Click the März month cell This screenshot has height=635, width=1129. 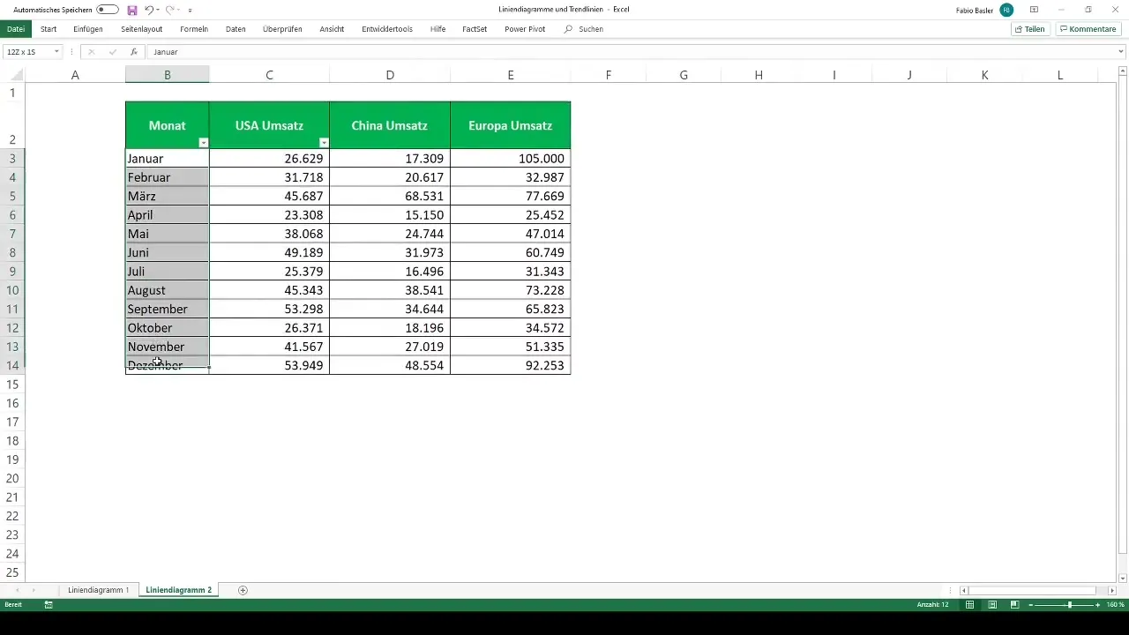point(168,196)
